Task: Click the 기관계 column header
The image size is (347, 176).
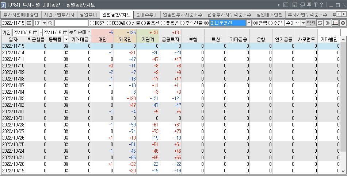Action: pyautogui.click(x=148, y=39)
